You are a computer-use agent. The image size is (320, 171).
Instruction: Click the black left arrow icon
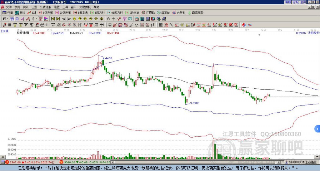(x=64, y=19)
